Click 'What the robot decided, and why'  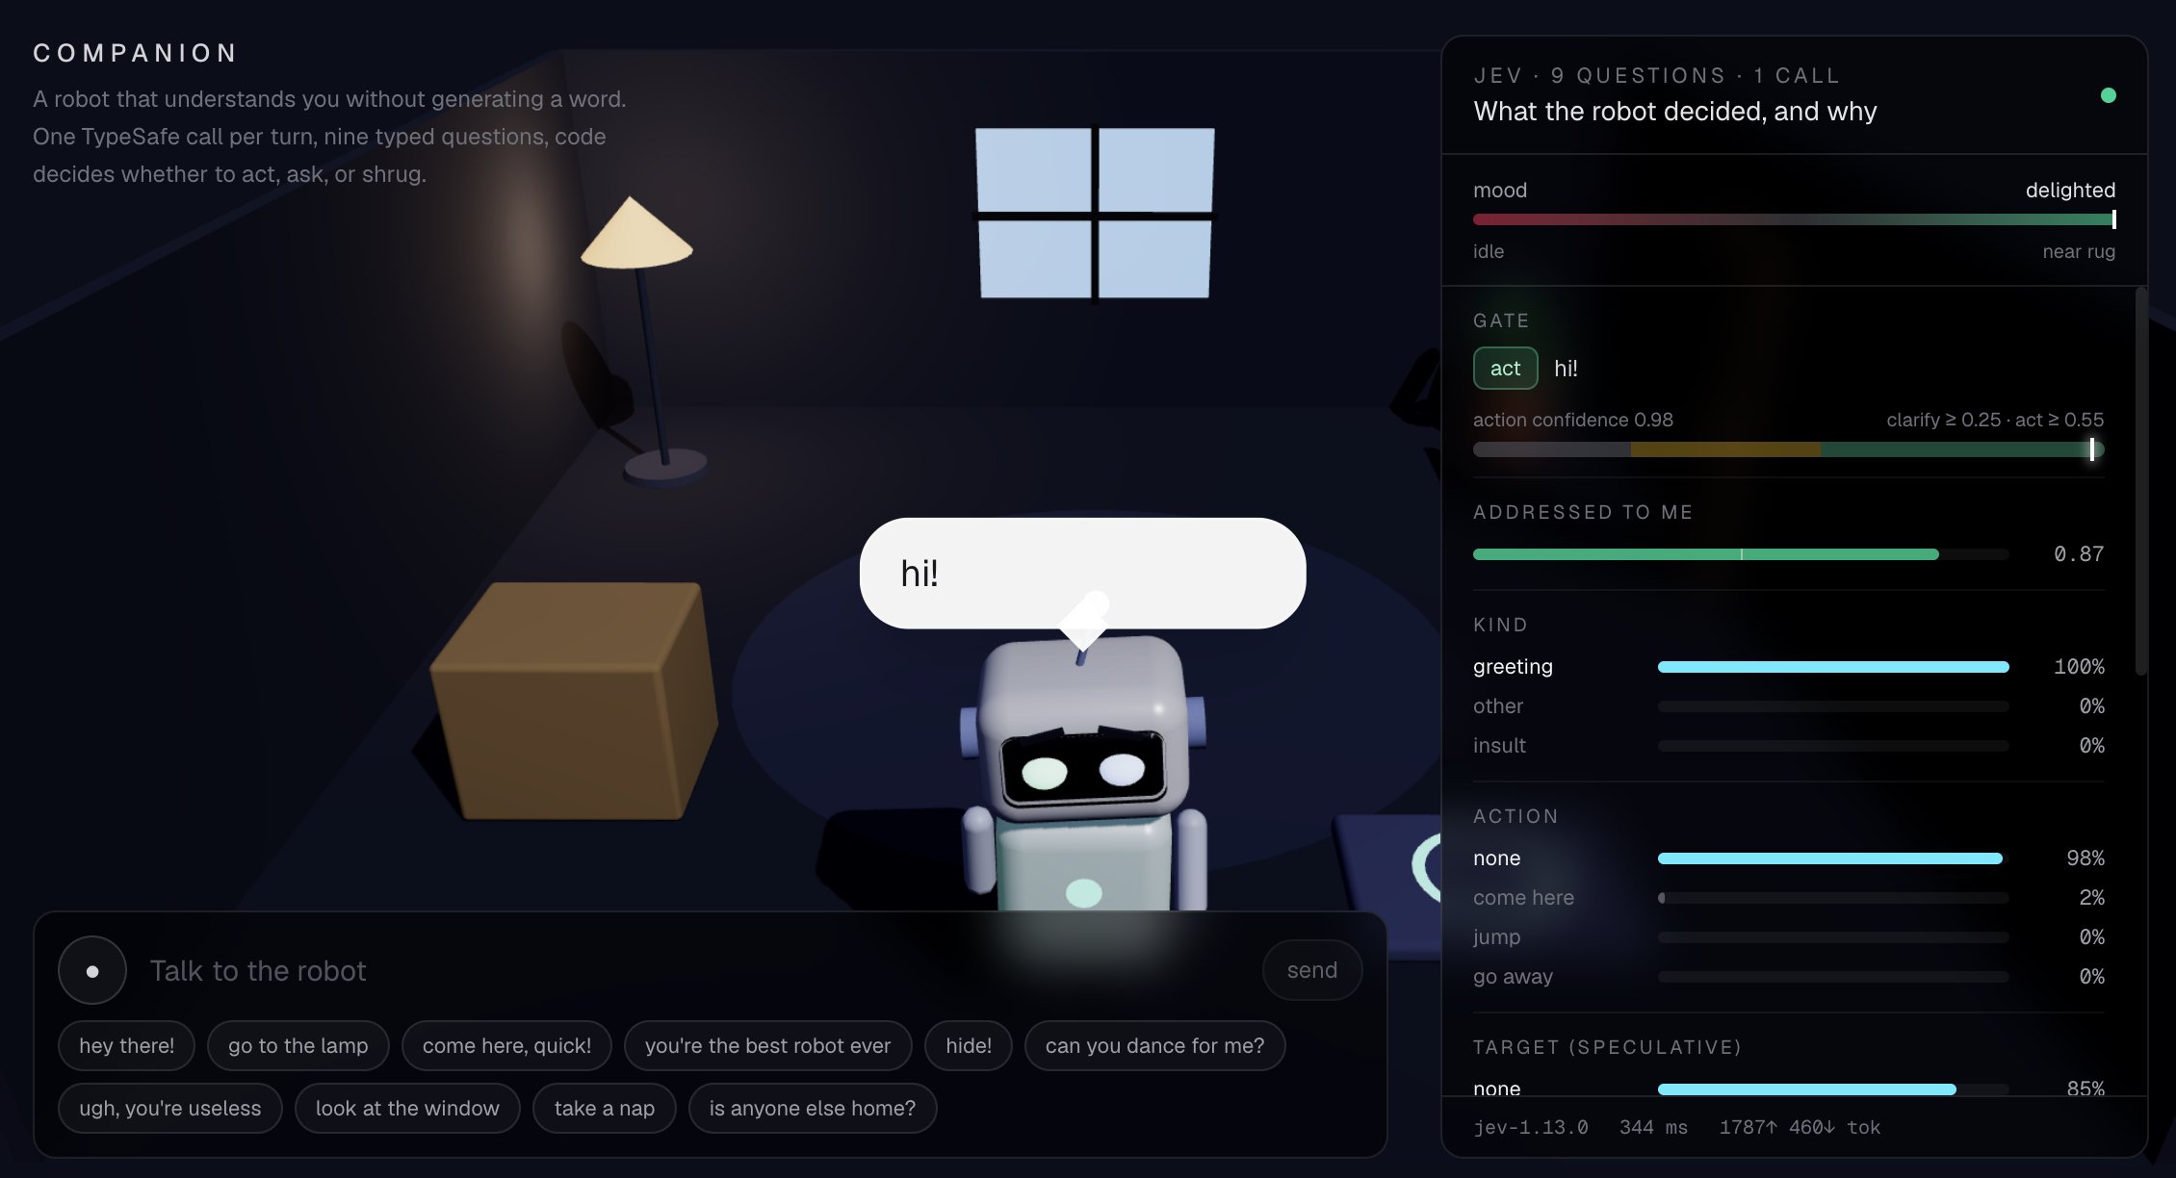pyautogui.click(x=1674, y=112)
